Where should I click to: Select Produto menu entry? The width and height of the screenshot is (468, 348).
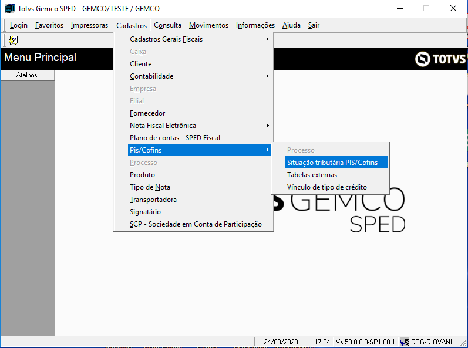tap(199, 175)
